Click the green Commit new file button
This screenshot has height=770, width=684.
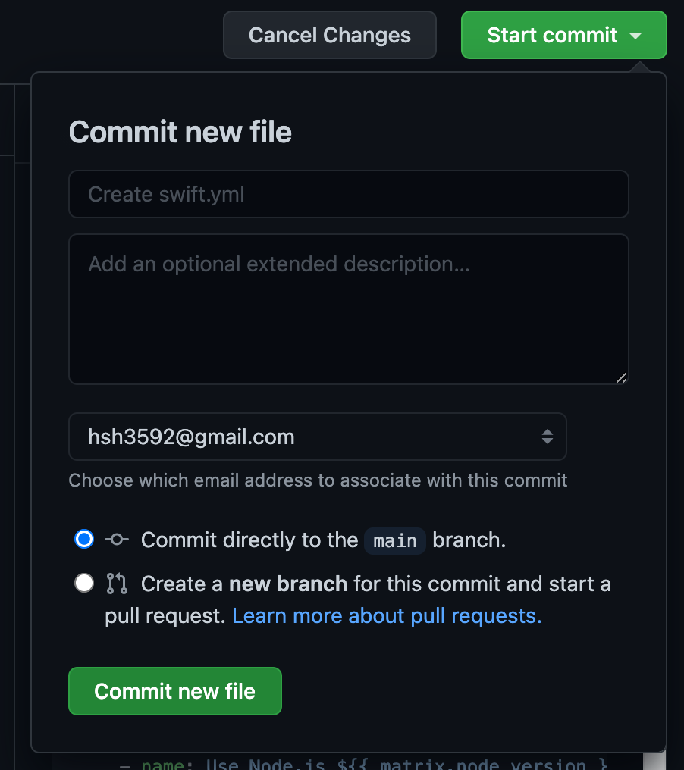click(x=175, y=691)
